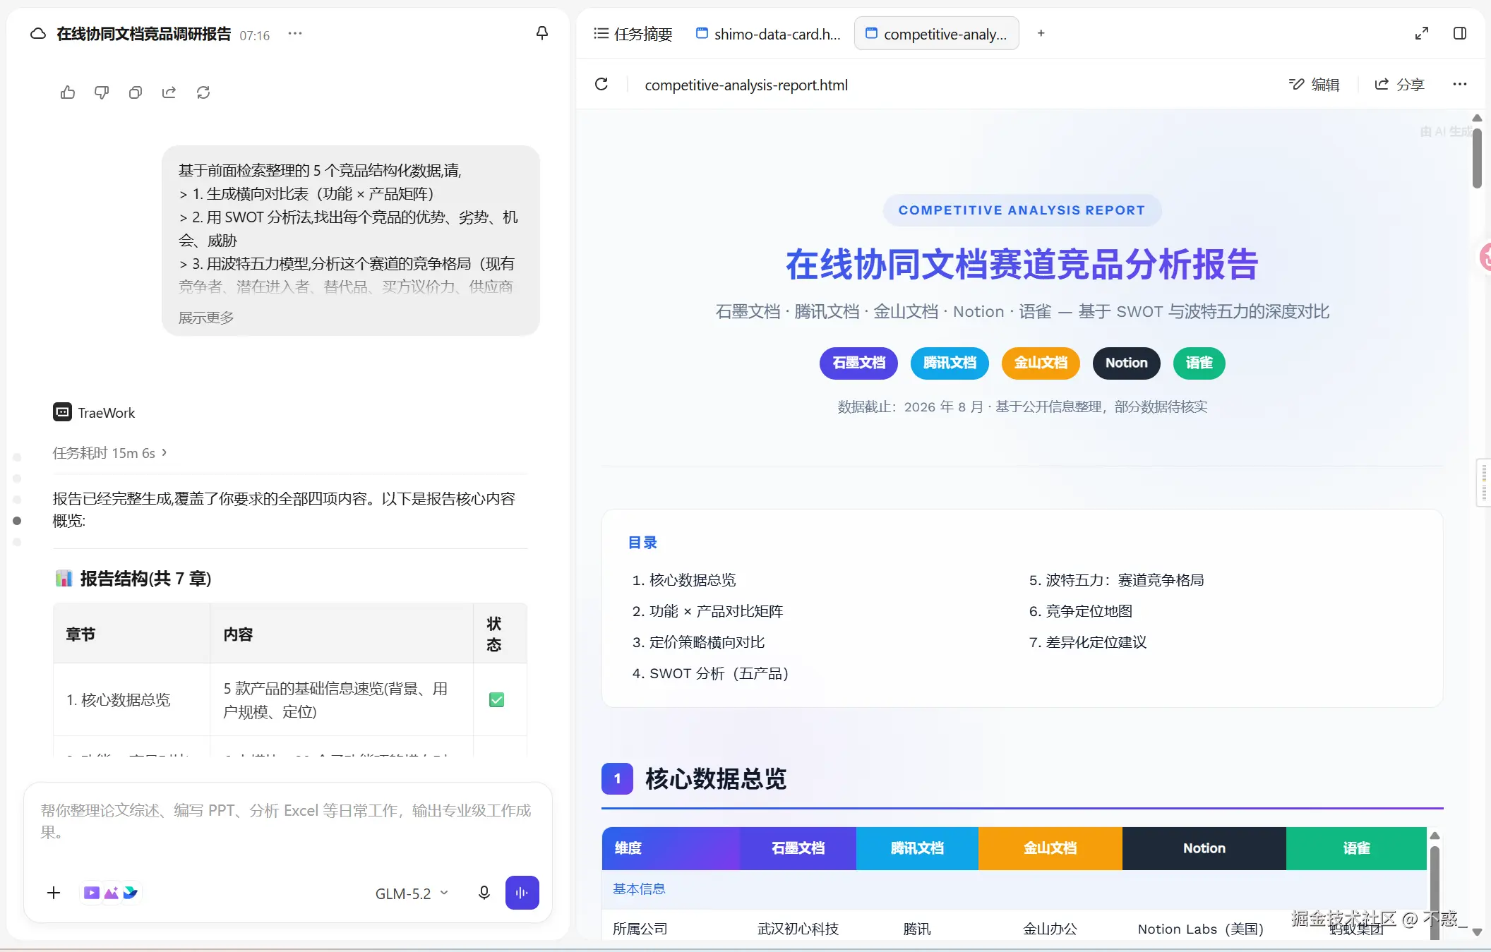Expand the message with 展示更多
Screen dimensions: 1491x952
coord(206,318)
